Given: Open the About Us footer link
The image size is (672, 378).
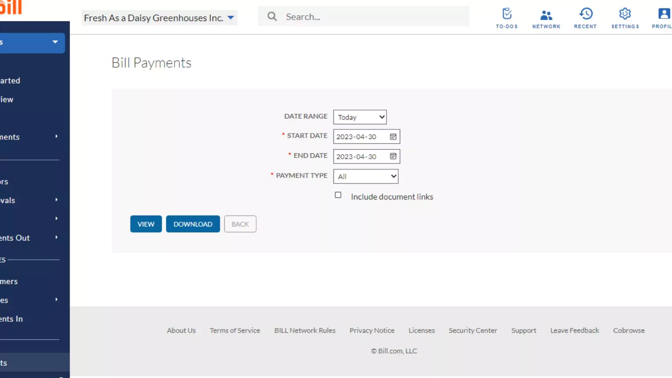Looking at the screenshot, I should [181, 331].
